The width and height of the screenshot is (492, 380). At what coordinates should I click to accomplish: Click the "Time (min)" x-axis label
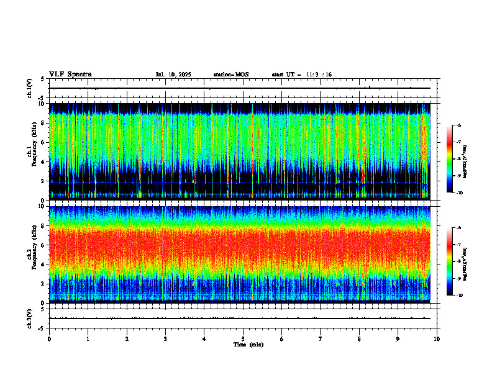coord(248,345)
